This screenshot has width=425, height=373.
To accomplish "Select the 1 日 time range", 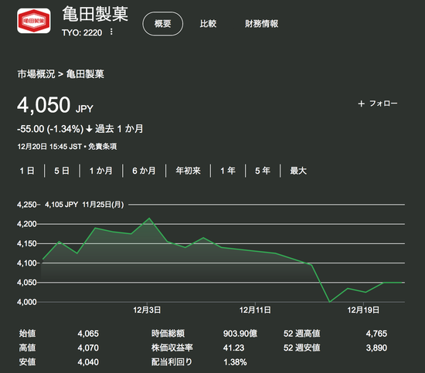I will (27, 171).
